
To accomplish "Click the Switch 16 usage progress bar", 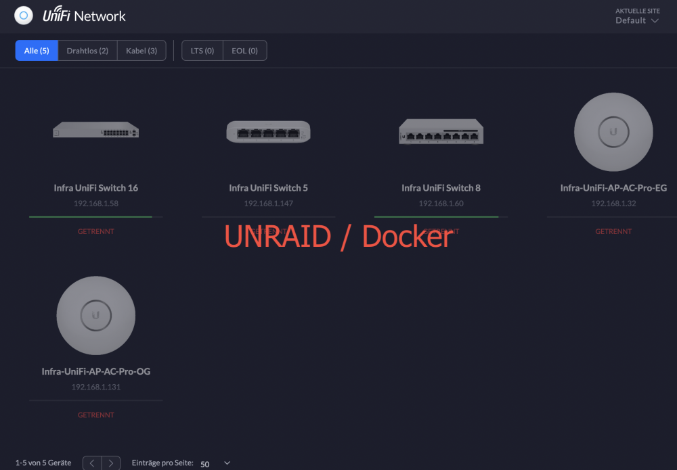I will tap(96, 217).
